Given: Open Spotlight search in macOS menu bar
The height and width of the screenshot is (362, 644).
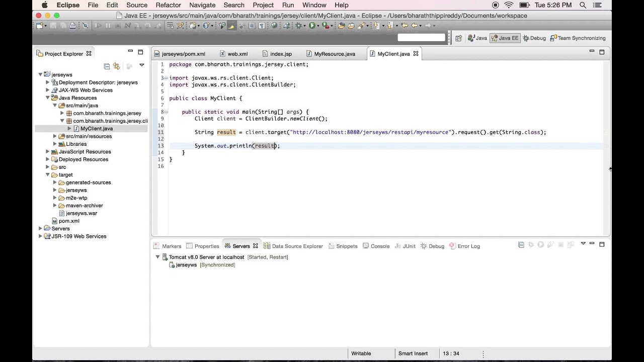Looking at the screenshot, I should (583, 5).
